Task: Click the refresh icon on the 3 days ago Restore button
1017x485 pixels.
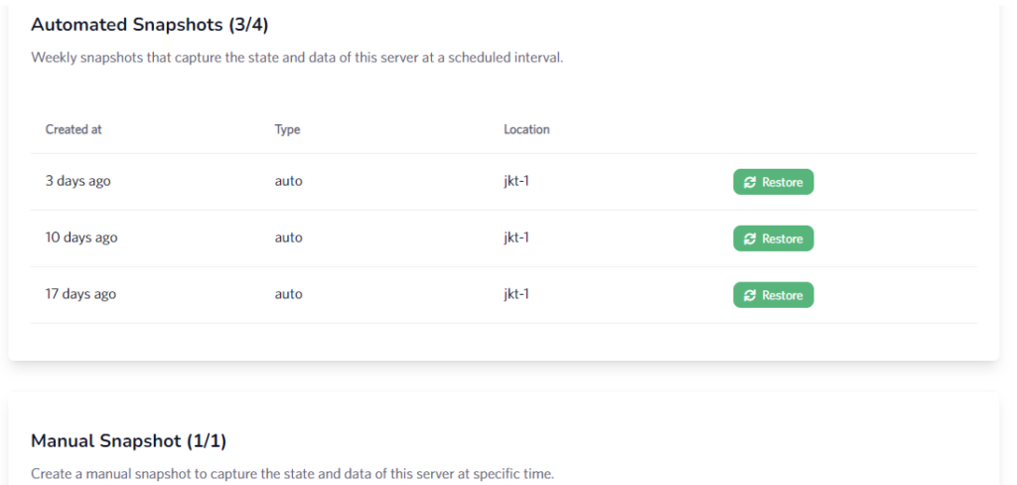Action: (x=750, y=183)
